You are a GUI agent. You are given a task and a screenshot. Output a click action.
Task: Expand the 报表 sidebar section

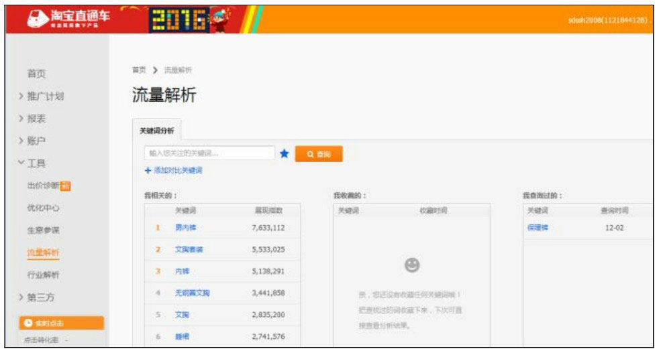point(36,119)
